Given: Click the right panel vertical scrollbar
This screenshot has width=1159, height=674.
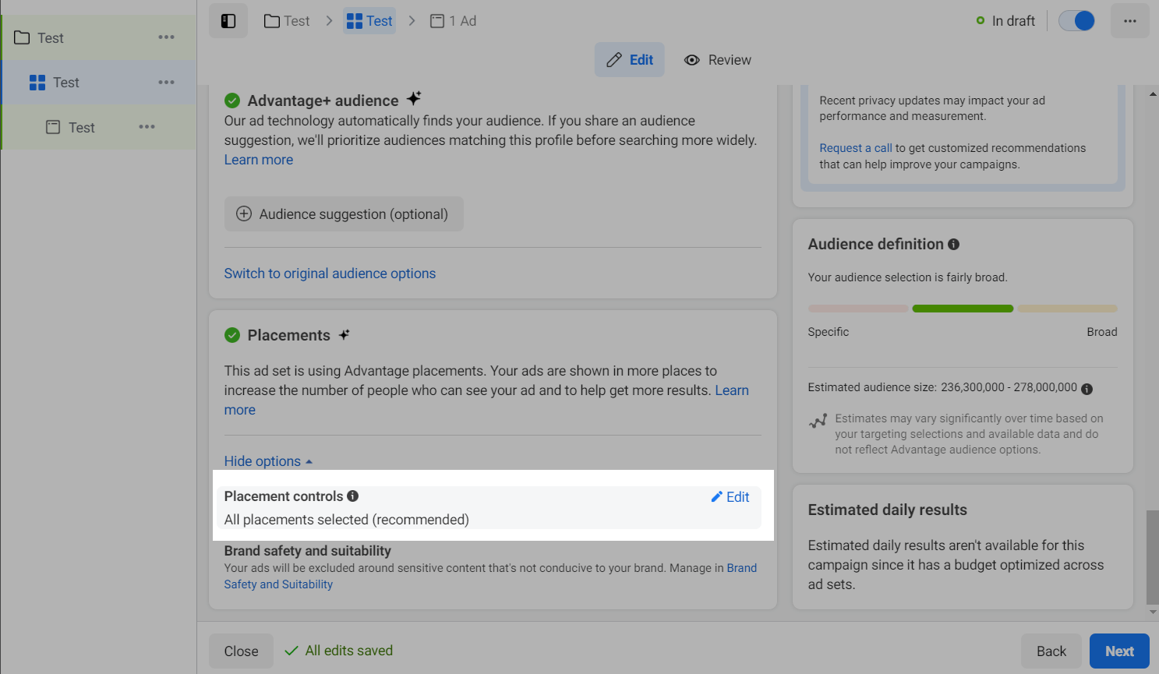Looking at the screenshot, I should click(1152, 556).
